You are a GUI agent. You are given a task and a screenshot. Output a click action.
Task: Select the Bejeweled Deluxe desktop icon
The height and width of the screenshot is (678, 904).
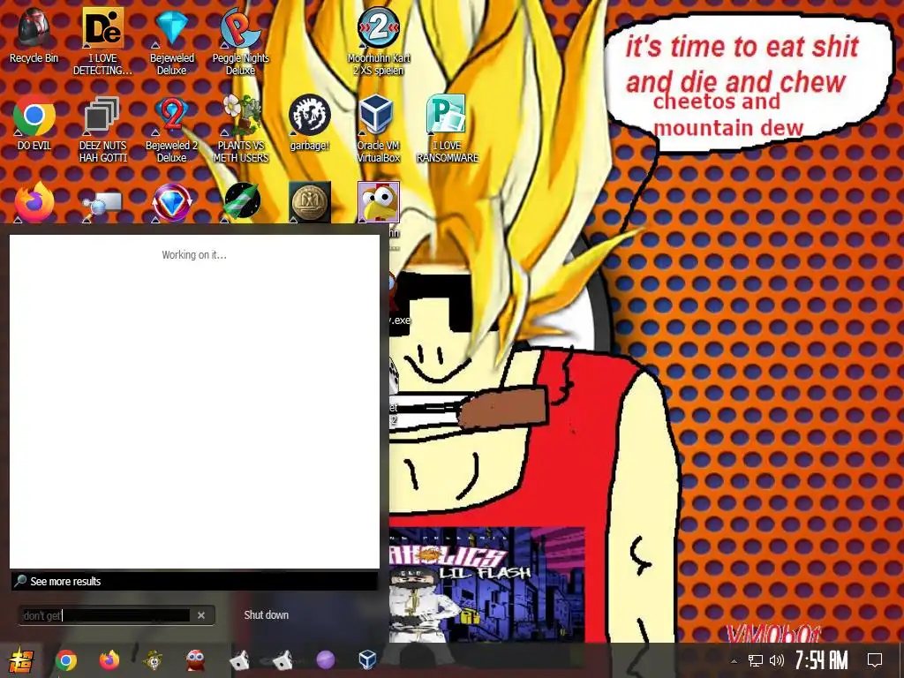coord(172,41)
